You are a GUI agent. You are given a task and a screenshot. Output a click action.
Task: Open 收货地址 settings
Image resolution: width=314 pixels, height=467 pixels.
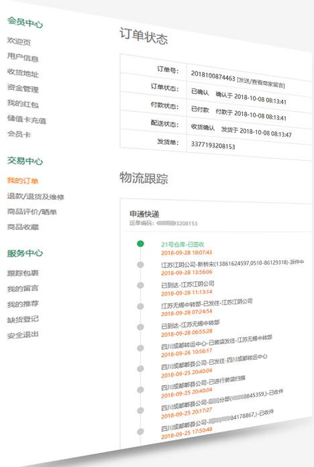point(23,72)
